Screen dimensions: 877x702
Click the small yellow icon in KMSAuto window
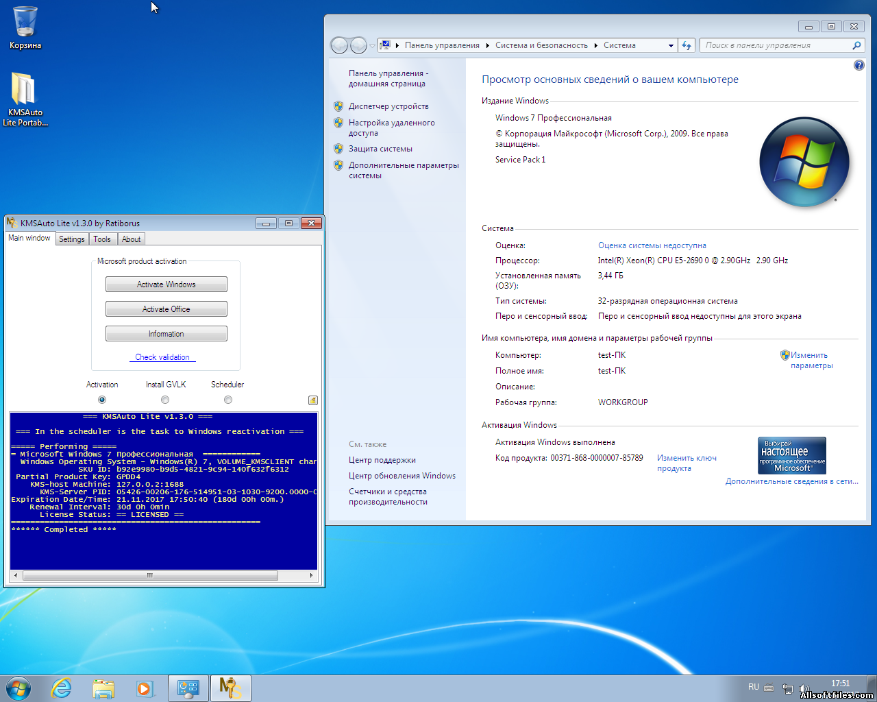click(312, 400)
